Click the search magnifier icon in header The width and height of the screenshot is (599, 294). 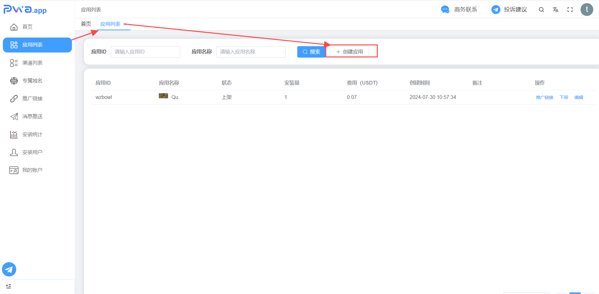[541, 10]
